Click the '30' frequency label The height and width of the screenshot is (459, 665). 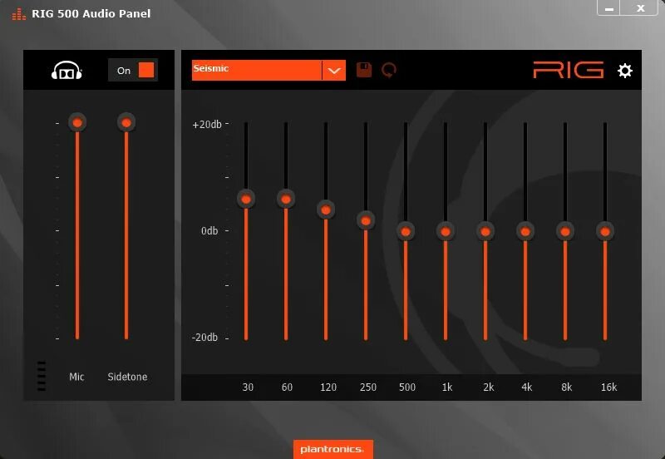click(248, 387)
